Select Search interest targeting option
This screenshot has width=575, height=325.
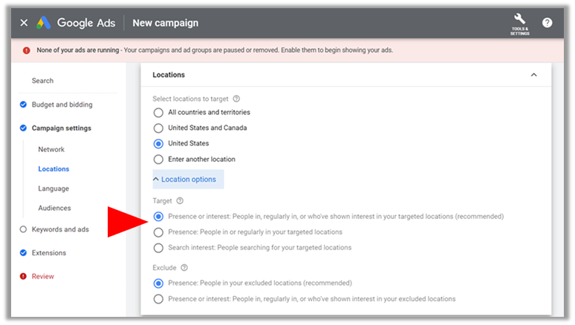(x=158, y=248)
